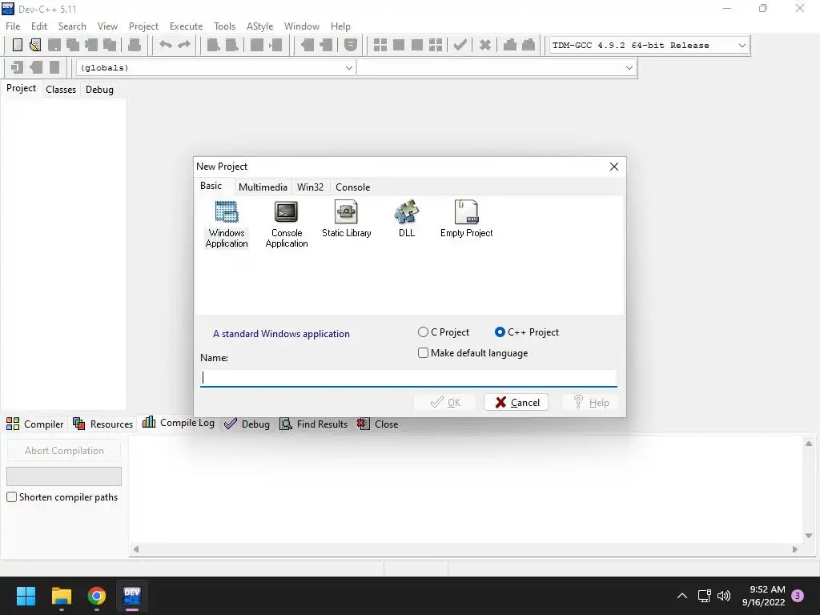Click the Undo arrow toolbar icon
Viewport: 820px width, 615px height.
coord(165,45)
